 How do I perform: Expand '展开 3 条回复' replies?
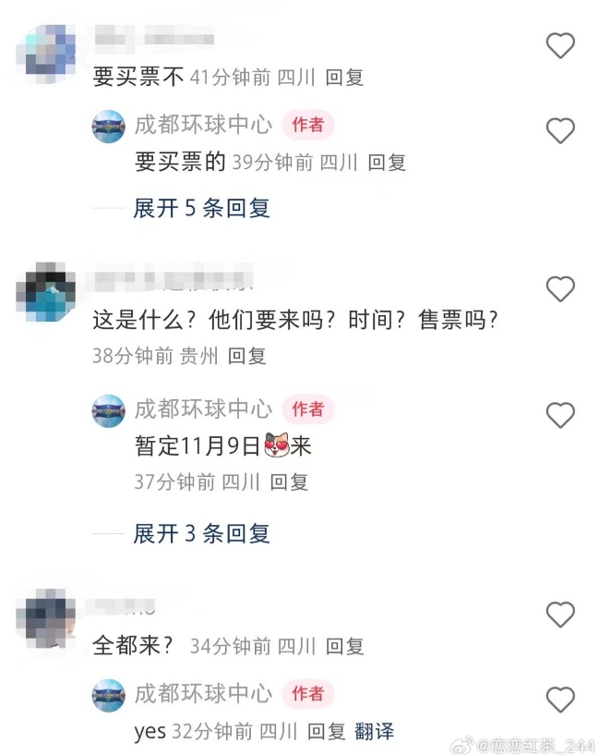tap(201, 533)
